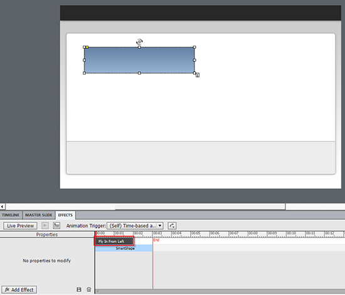The image size is (345, 295).
Task: Select the EFFECTS tab
Action: pos(65,215)
